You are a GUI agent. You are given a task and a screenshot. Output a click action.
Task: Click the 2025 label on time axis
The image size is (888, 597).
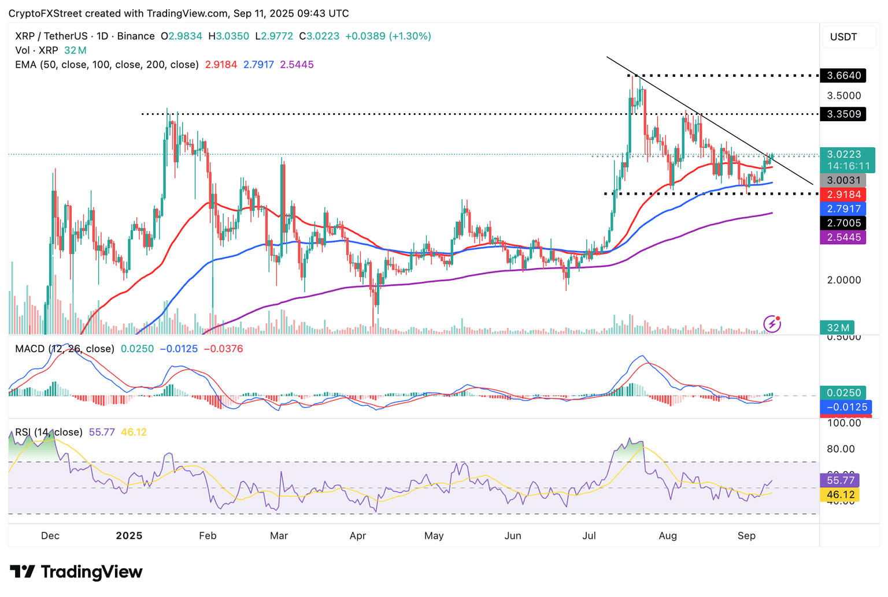(x=129, y=536)
